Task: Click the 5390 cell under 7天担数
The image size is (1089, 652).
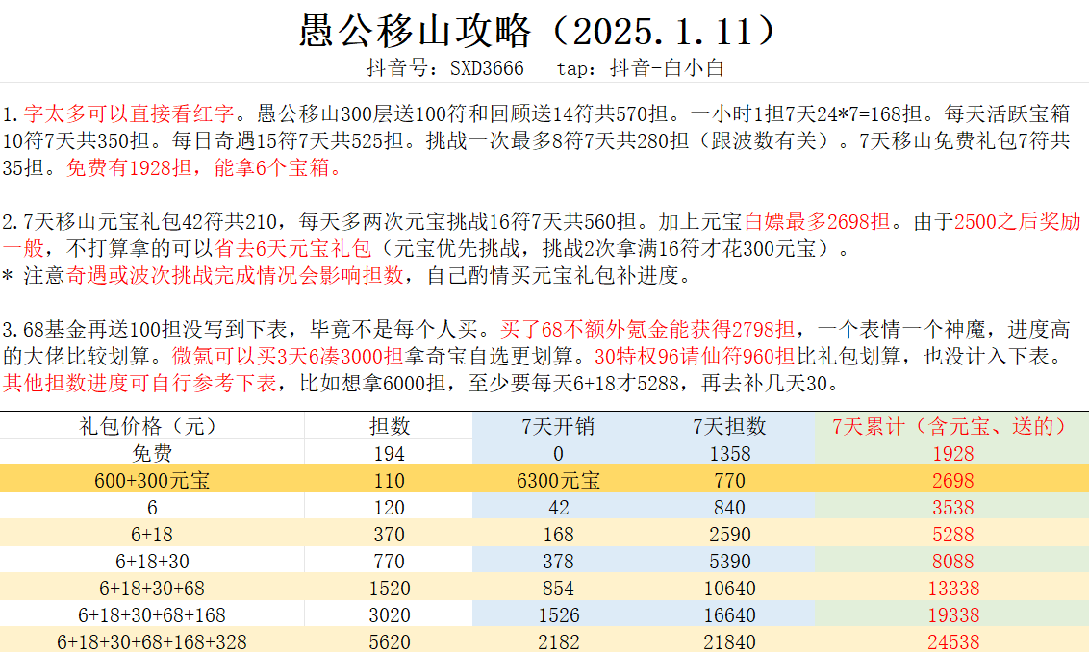Action: coord(729,561)
